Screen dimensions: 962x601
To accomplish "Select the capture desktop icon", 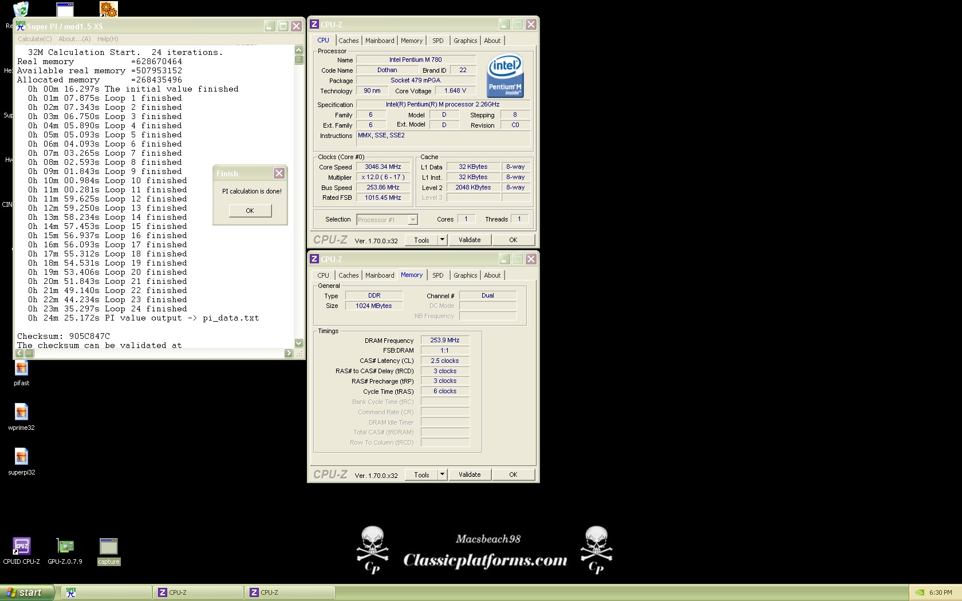I will point(108,551).
